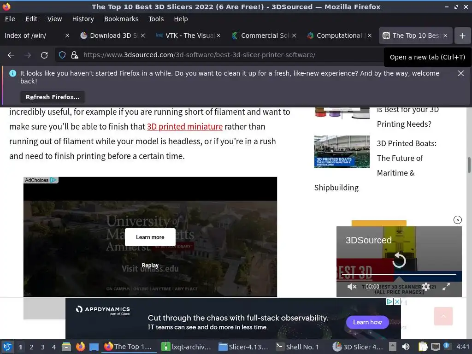472x354 pixels.
Task: Switch to lxqt-archiver taskbar window
Action: click(187, 347)
